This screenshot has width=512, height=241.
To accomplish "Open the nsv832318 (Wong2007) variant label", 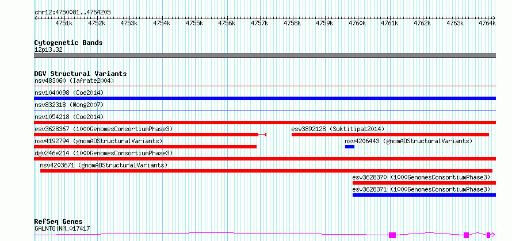I will click(69, 105).
